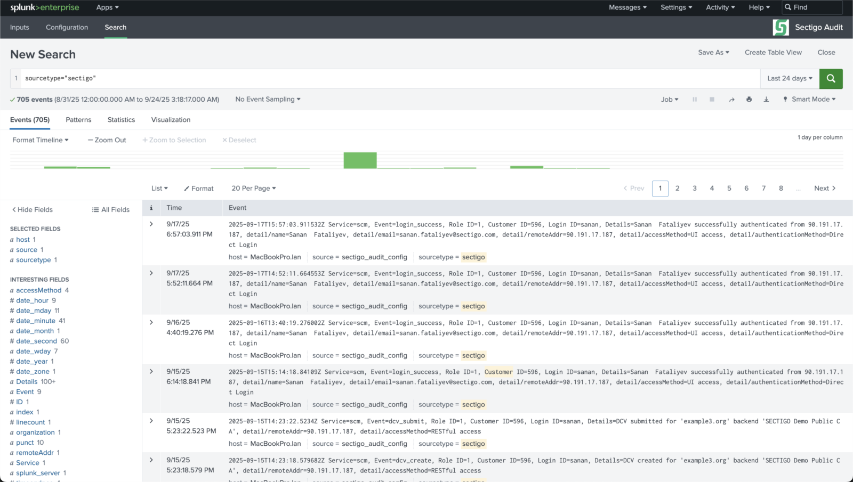Switch to the Statistics tab
Image resolution: width=853 pixels, height=482 pixels.
tap(121, 120)
